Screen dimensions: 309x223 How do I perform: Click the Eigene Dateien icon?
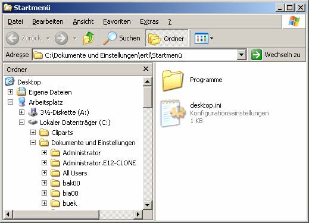tap(21, 92)
